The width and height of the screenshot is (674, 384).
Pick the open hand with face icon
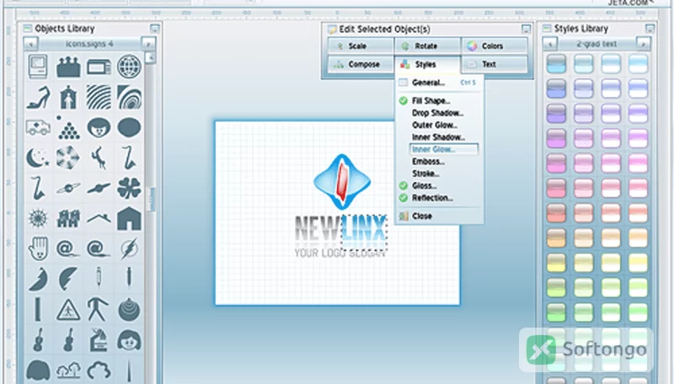pos(38,248)
